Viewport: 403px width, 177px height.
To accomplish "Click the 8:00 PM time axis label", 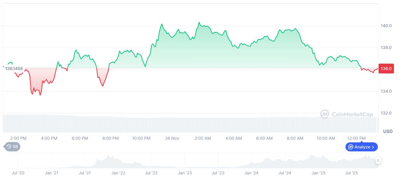I will pyautogui.click(x=111, y=138).
